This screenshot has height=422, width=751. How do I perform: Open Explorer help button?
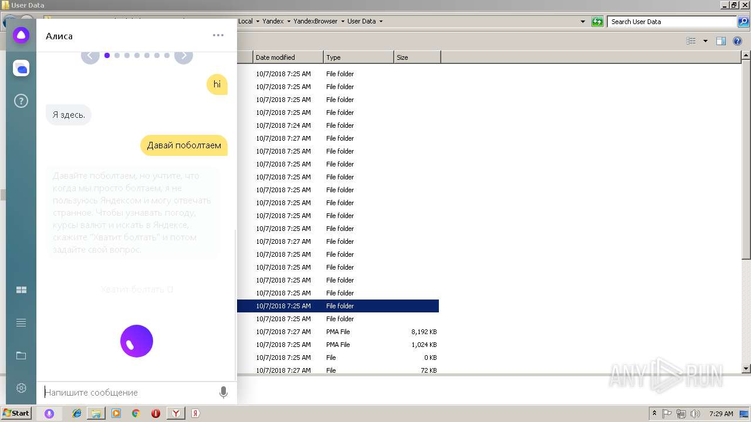pyautogui.click(x=738, y=41)
